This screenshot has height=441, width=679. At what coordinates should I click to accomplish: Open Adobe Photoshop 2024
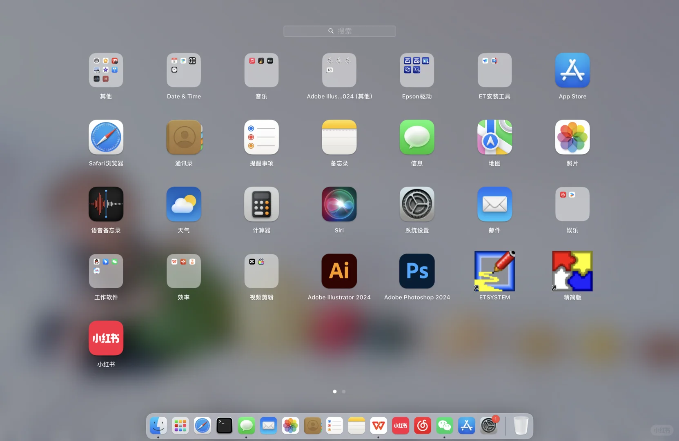coord(416,271)
